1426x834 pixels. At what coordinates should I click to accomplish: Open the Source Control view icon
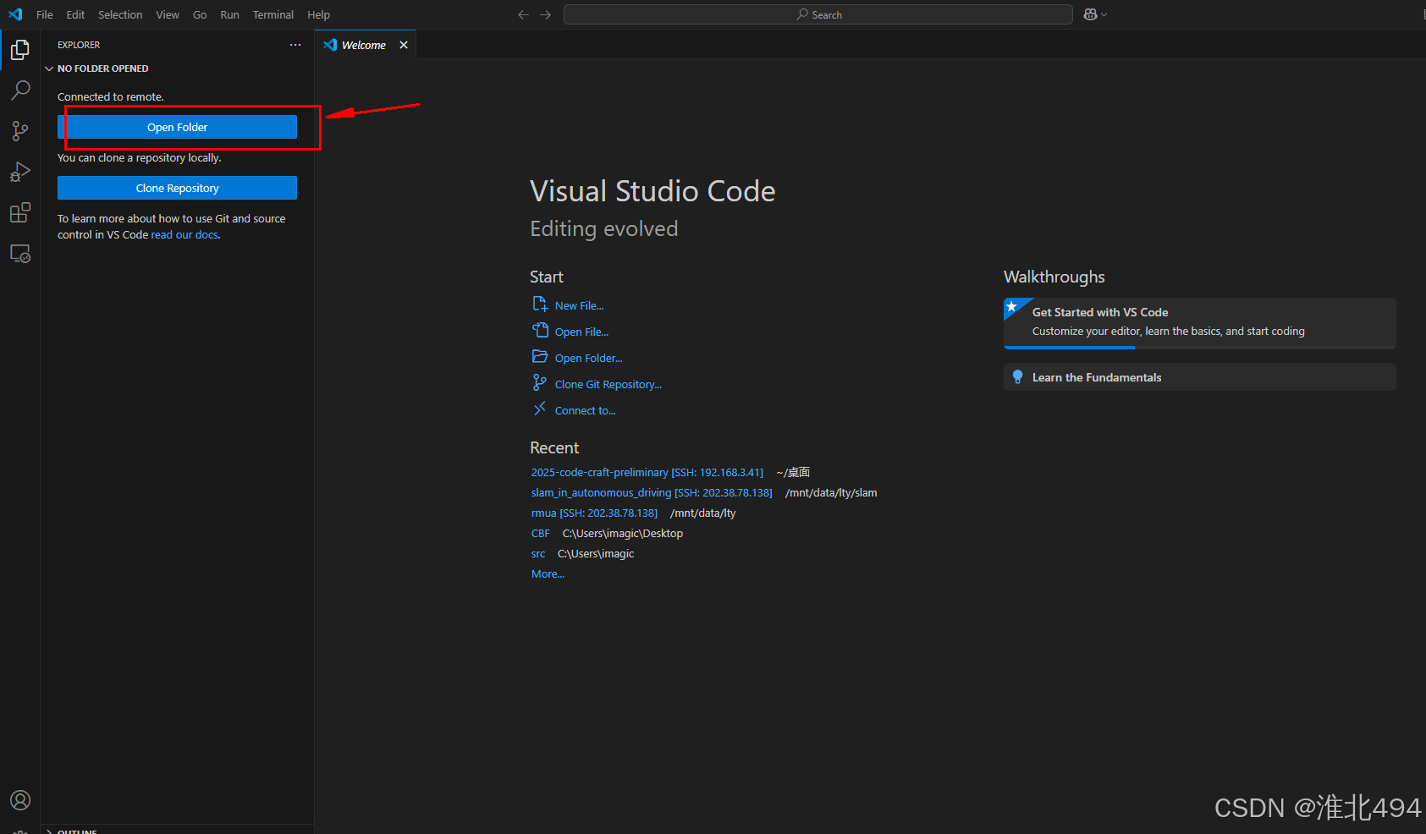tap(20, 130)
